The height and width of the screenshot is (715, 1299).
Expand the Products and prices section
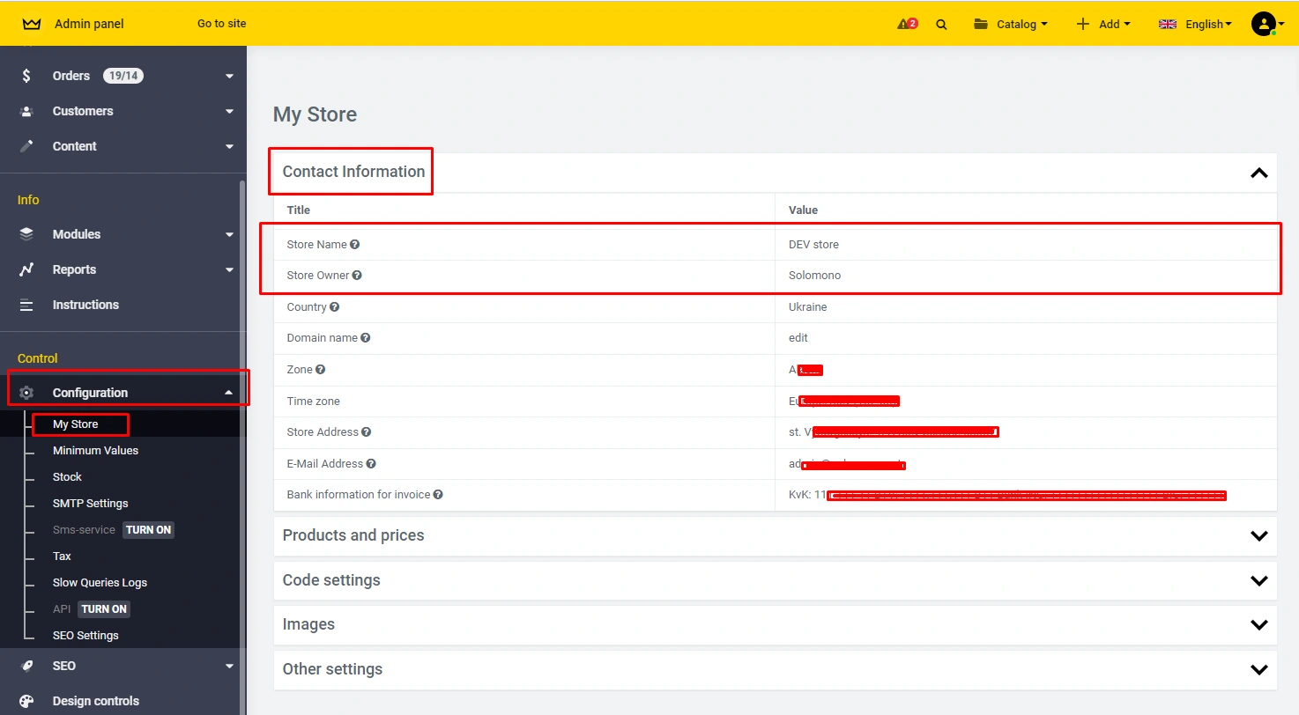[1258, 536]
